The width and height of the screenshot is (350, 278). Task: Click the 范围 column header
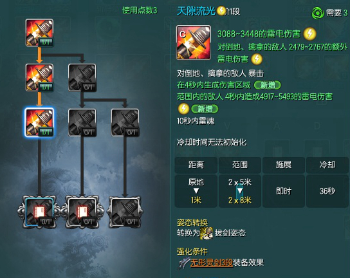[x=240, y=165]
